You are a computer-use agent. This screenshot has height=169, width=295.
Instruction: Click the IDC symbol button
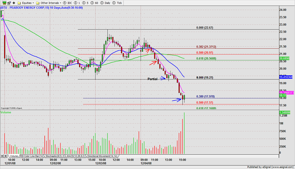[x=68, y=3]
